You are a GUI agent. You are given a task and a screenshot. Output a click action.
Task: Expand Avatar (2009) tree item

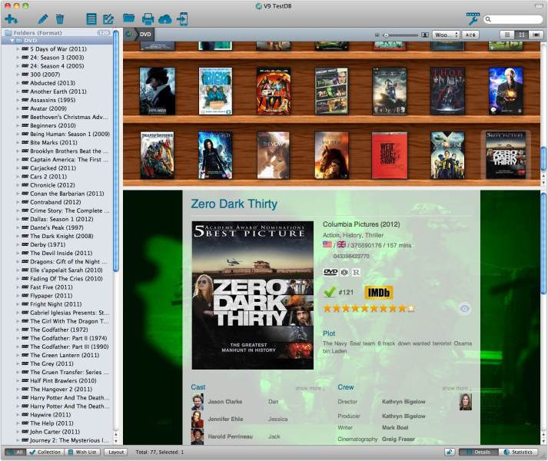pos(18,108)
